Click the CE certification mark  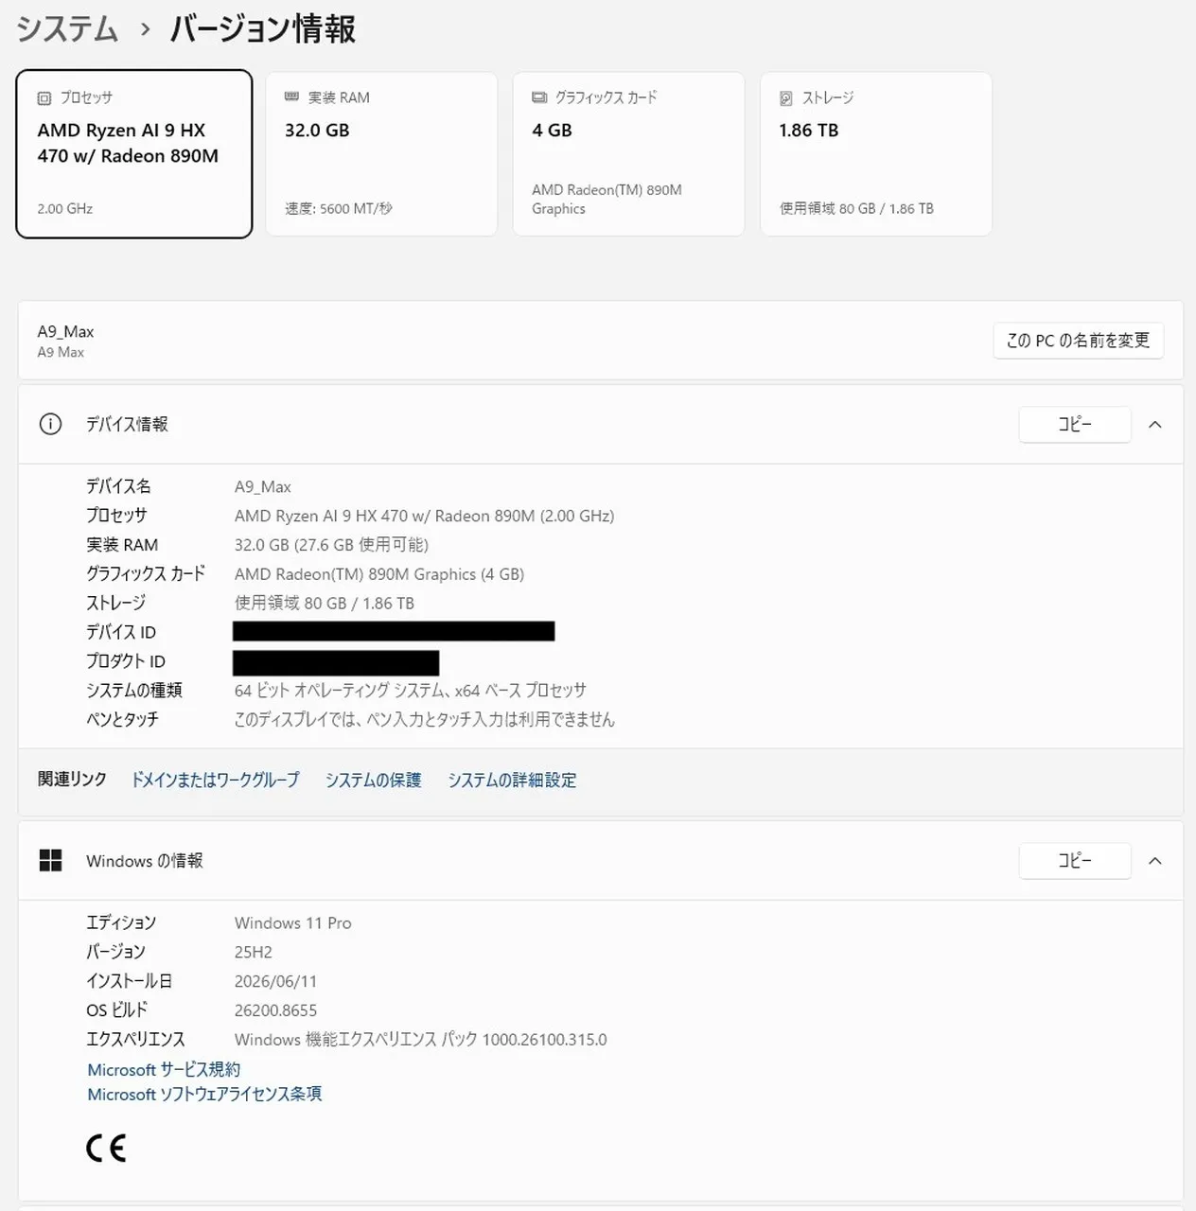[x=106, y=1148]
